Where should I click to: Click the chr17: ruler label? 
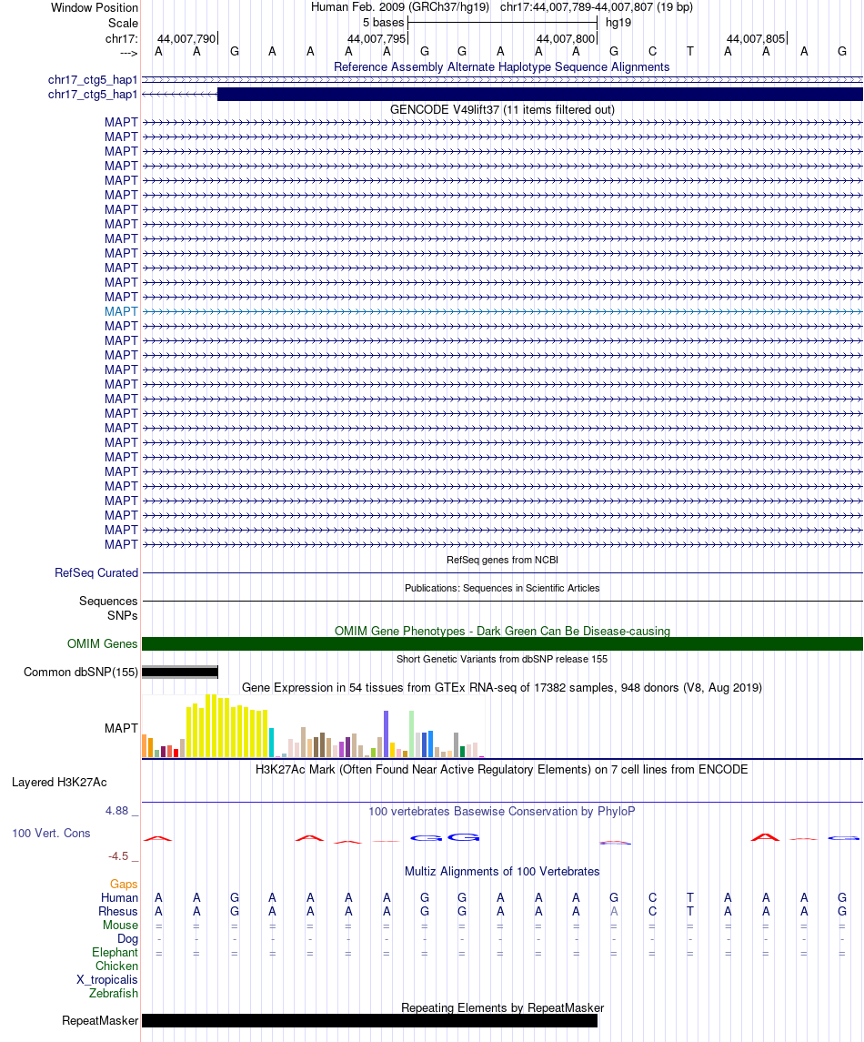(x=122, y=38)
